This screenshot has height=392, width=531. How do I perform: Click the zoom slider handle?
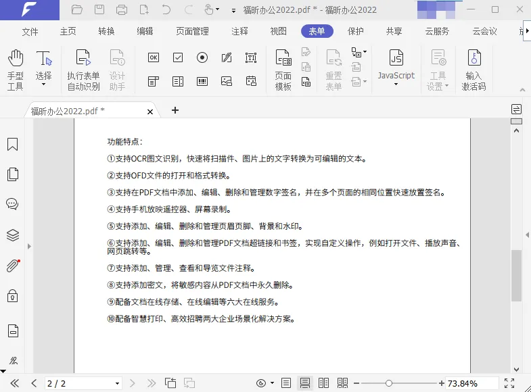pos(389,383)
